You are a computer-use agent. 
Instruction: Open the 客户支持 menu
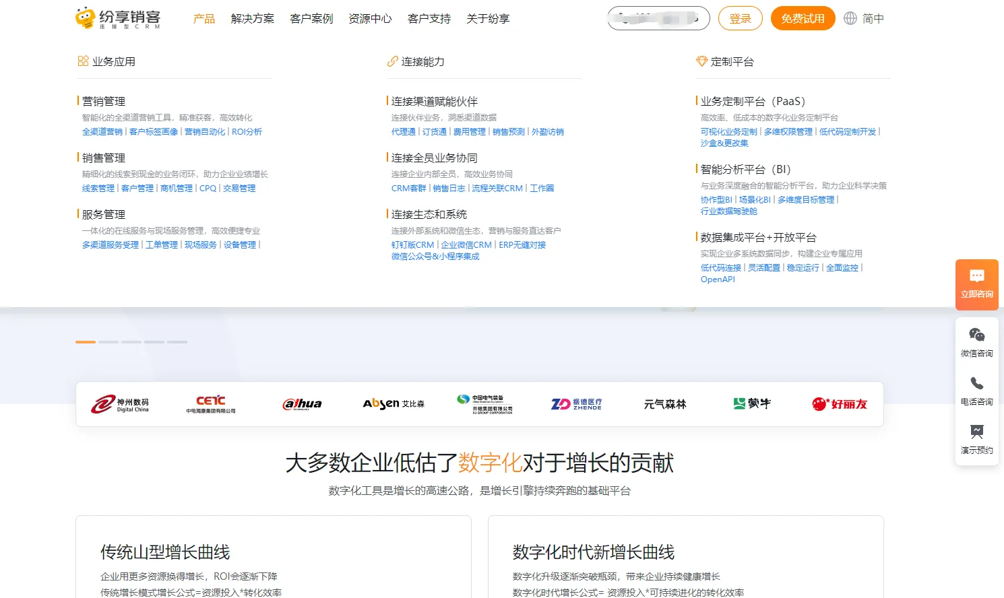(x=429, y=19)
